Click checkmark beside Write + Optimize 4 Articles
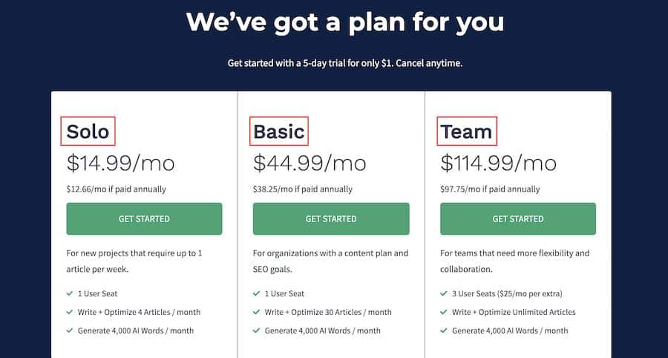 pyautogui.click(x=70, y=312)
